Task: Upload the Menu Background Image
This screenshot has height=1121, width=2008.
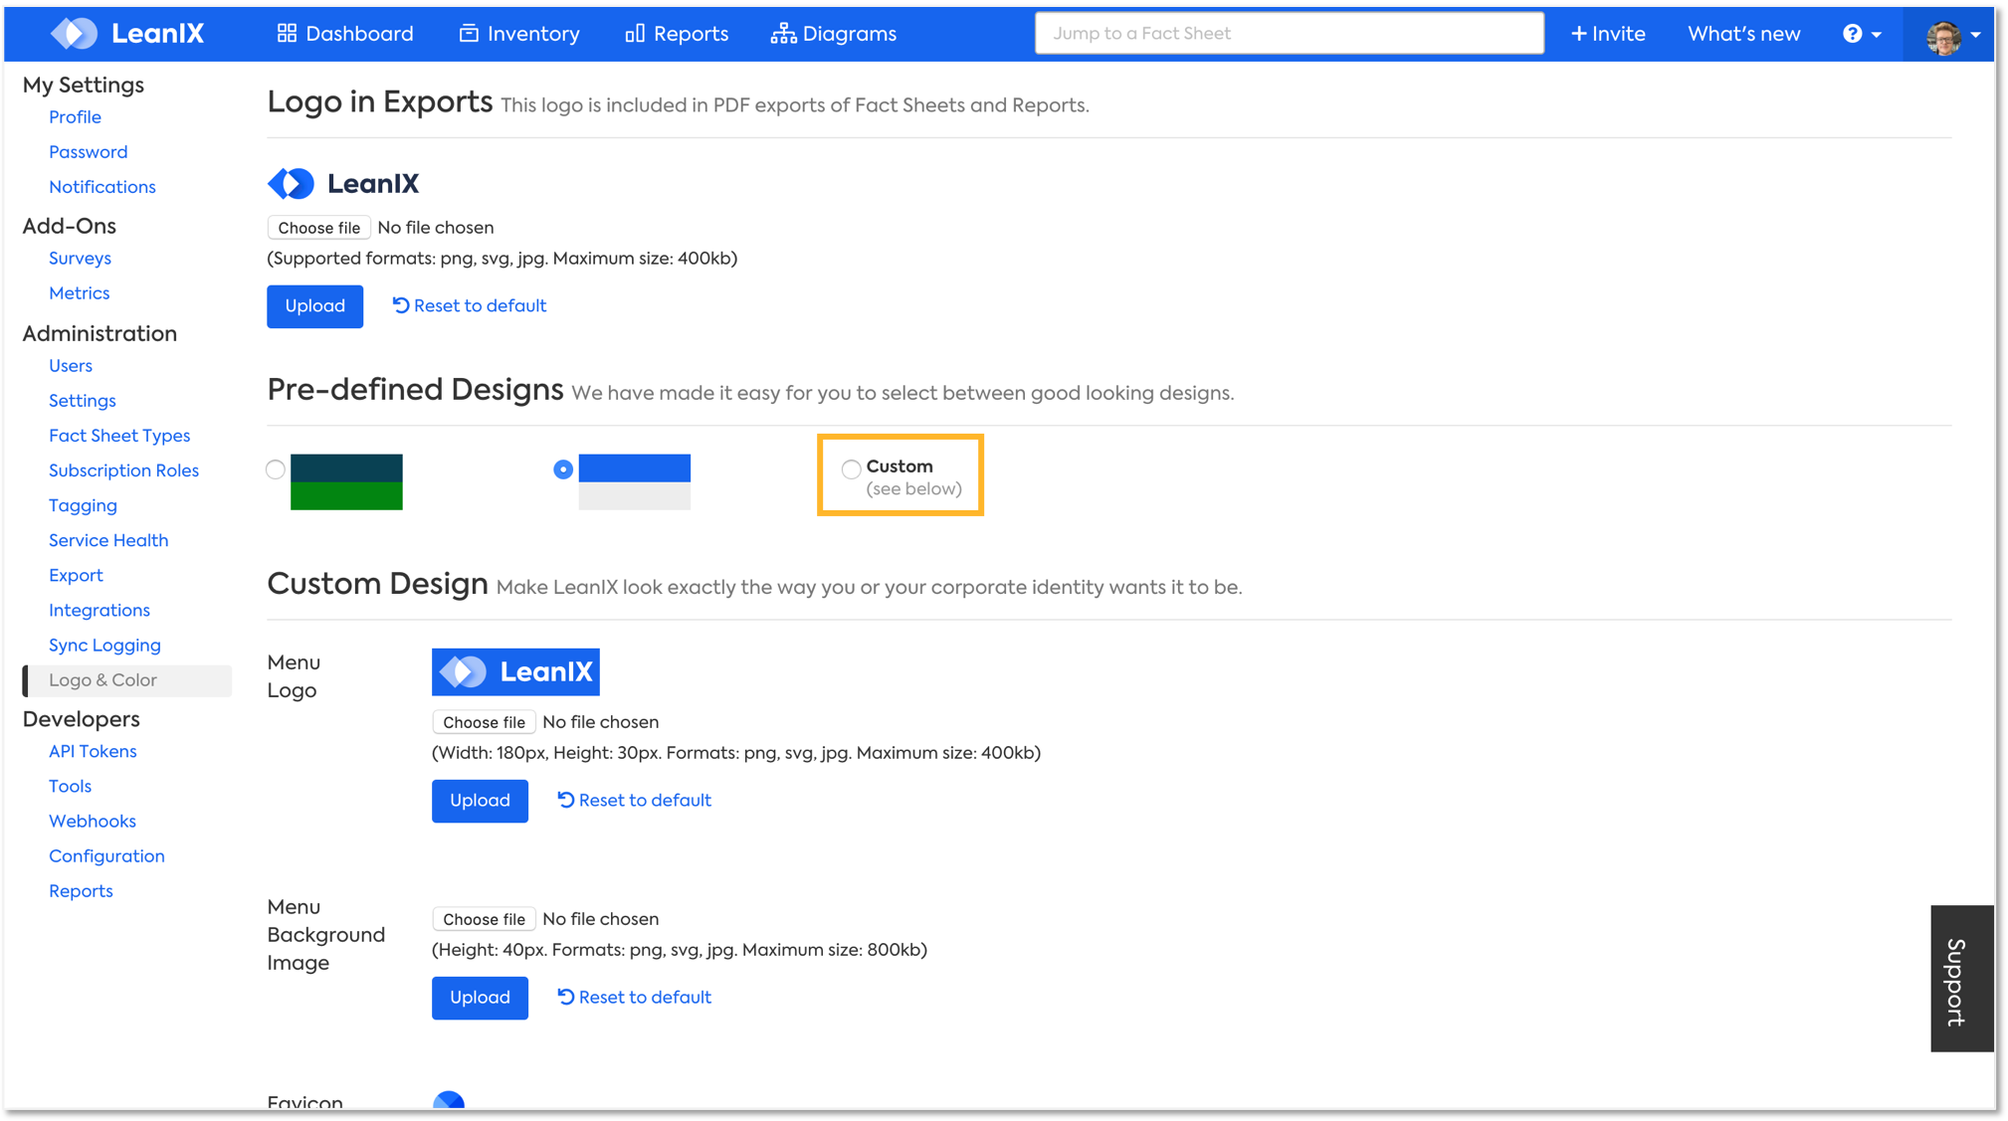Action: [480, 998]
